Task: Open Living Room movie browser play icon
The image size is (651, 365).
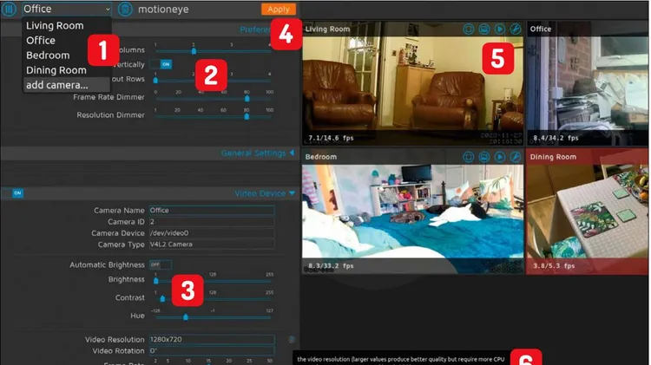Action: [500, 29]
